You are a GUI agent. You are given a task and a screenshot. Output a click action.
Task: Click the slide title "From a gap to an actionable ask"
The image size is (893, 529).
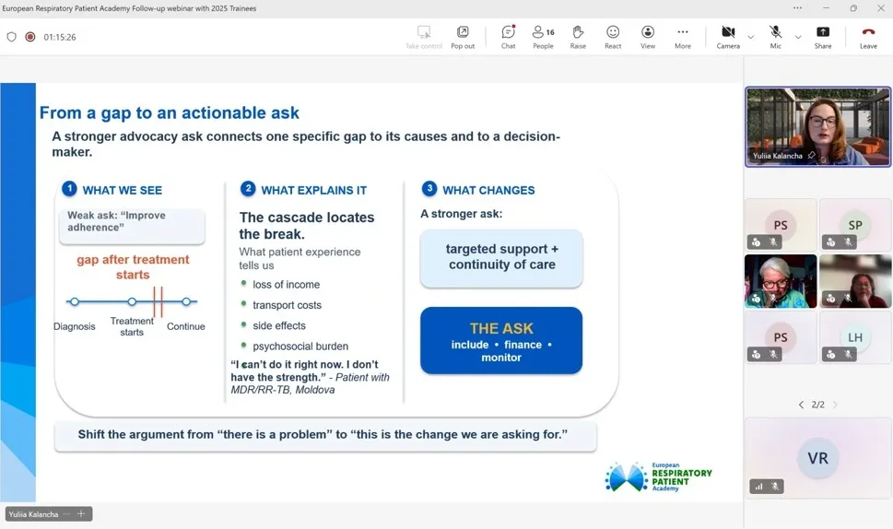170,112
